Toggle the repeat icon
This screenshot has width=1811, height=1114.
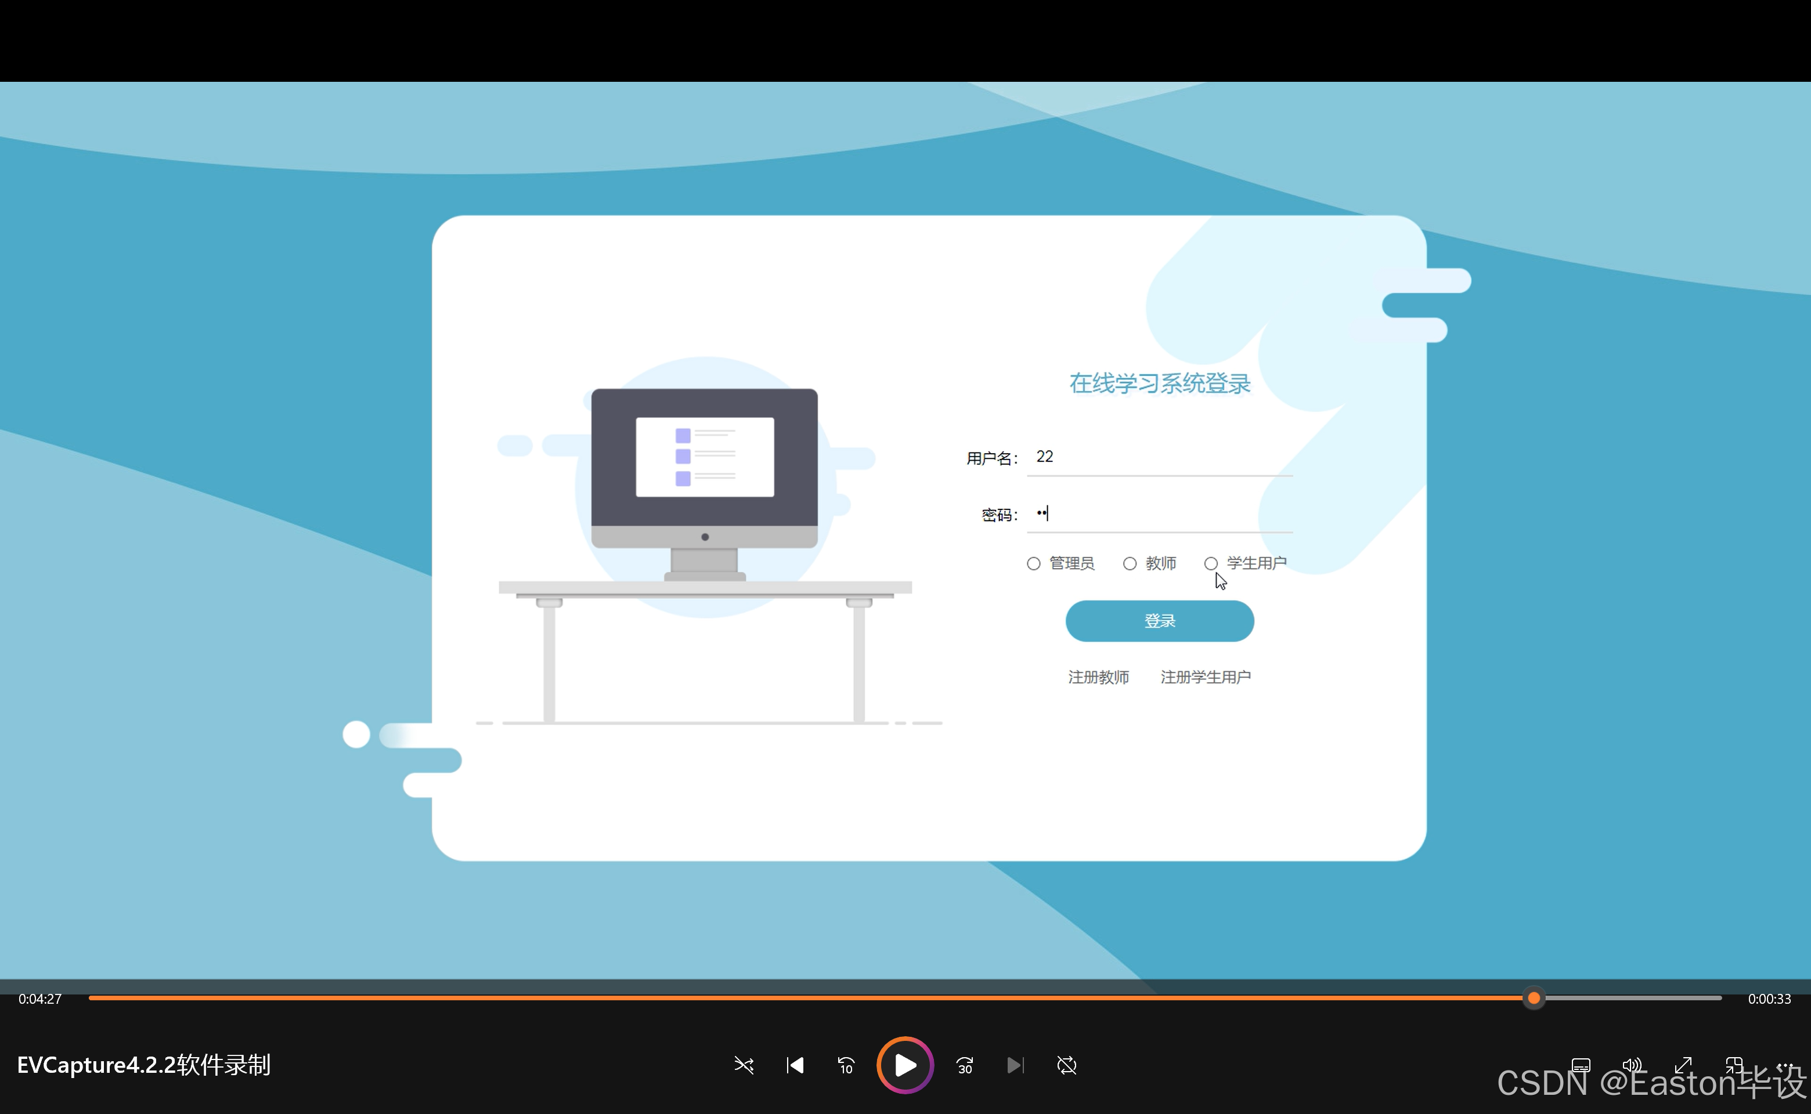click(x=1066, y=1065)
